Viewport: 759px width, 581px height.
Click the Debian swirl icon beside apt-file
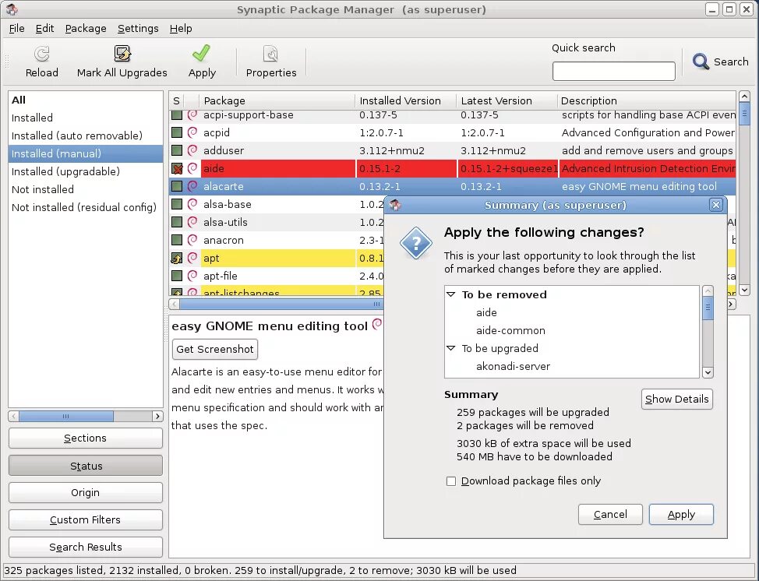[x=192, y=276]
